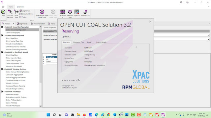The image size is (211, 118).
Task: Select Validate Scheduling Reserves
Action: click(16, 49)
